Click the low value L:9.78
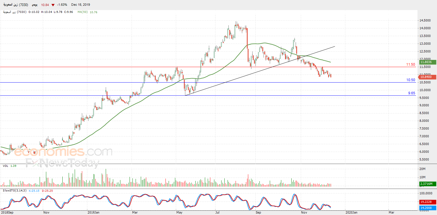Image resolution: width=437 pixels, height=215 pixels. click(x=59, y=12)
